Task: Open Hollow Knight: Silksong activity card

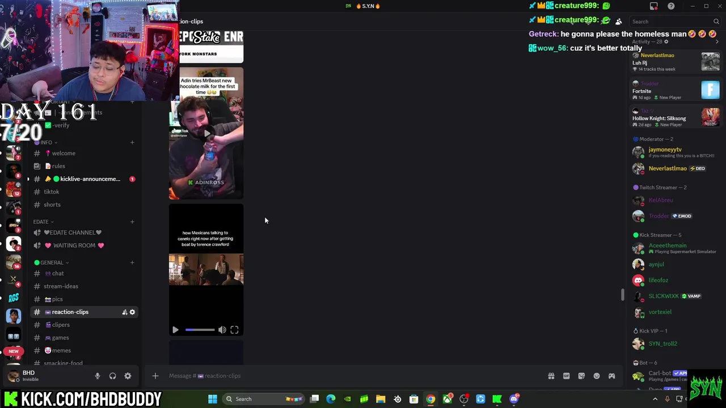Action: (x=676, y=117)
